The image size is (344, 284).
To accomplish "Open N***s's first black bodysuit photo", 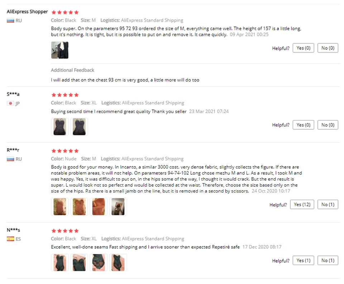I will 60,263.
